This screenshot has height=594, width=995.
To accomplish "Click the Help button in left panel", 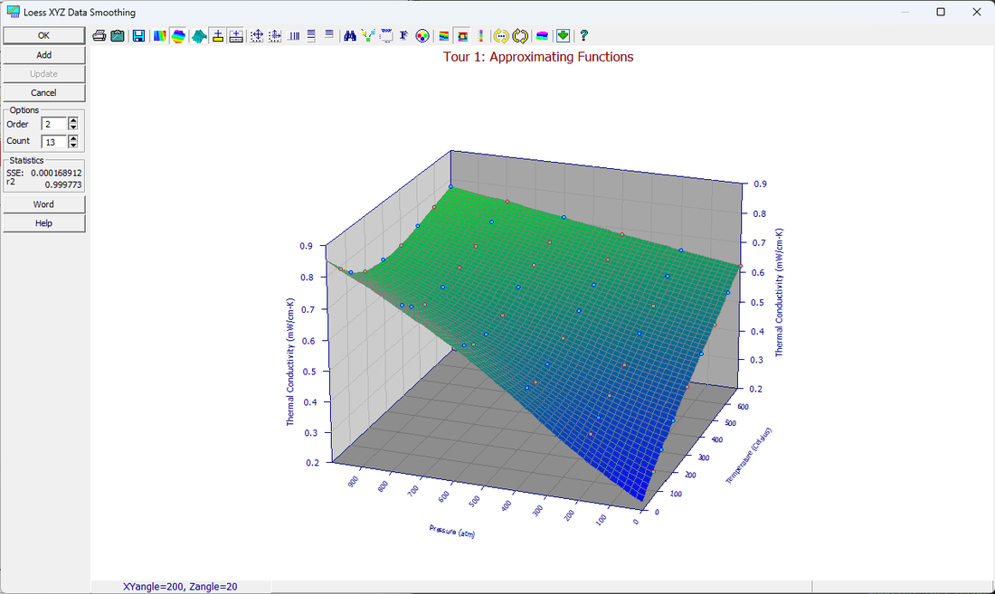I will tap(43, 223).
